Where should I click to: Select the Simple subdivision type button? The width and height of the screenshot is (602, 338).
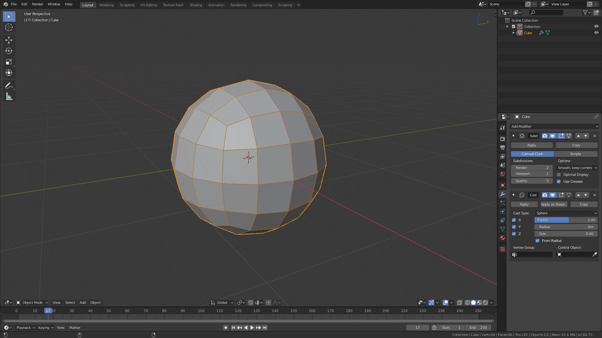(576, 154)
